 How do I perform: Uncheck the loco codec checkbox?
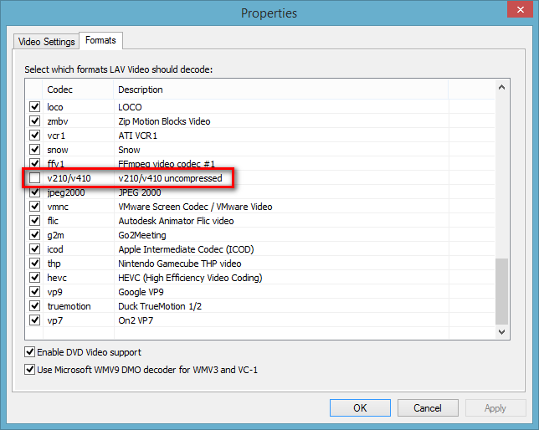[34, 107]
